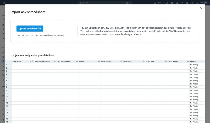The image size is (210, 123).
Task: Open the planet icon in left sidebar
Action: pos(3,38)
